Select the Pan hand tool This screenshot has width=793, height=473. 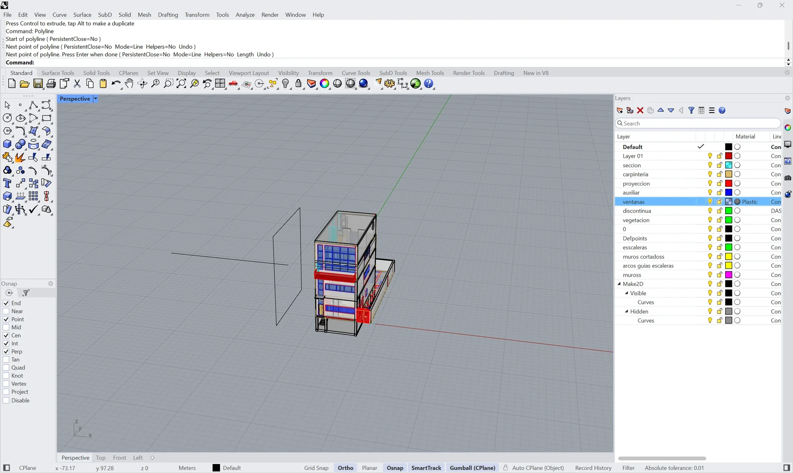(129, 84)
